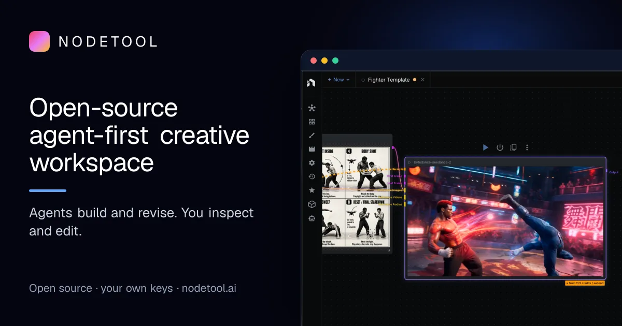Open the clapperboard video icon in sidebar
This screenshot has height=326, width=622.
point(312,149)
